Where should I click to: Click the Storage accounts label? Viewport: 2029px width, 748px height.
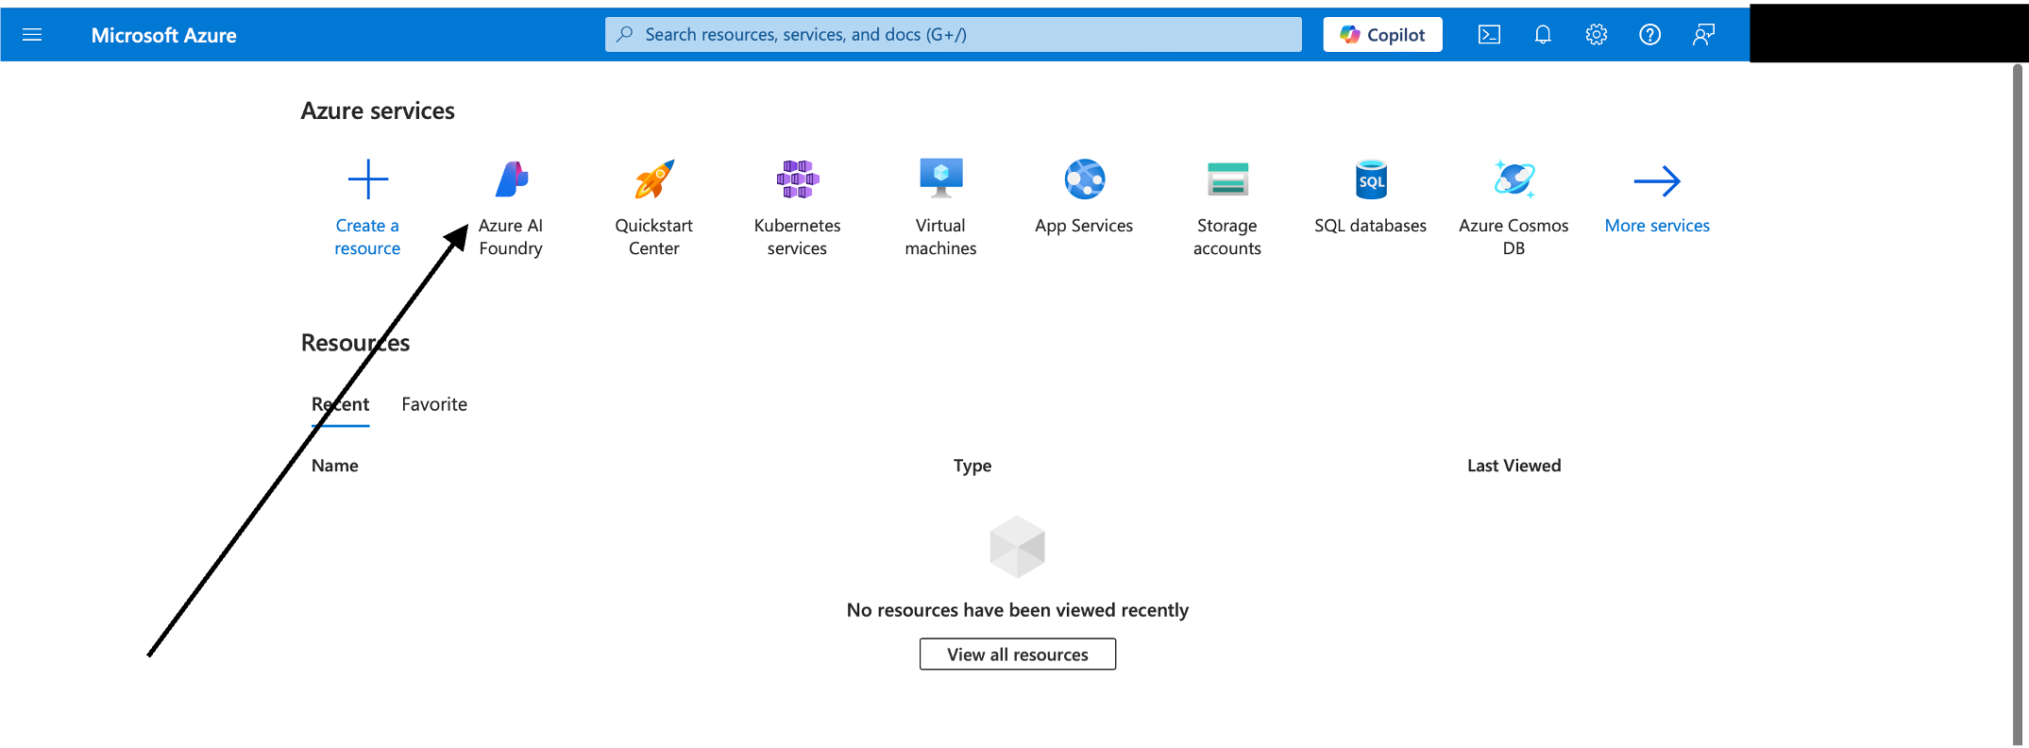click(x=1227, y=237)
